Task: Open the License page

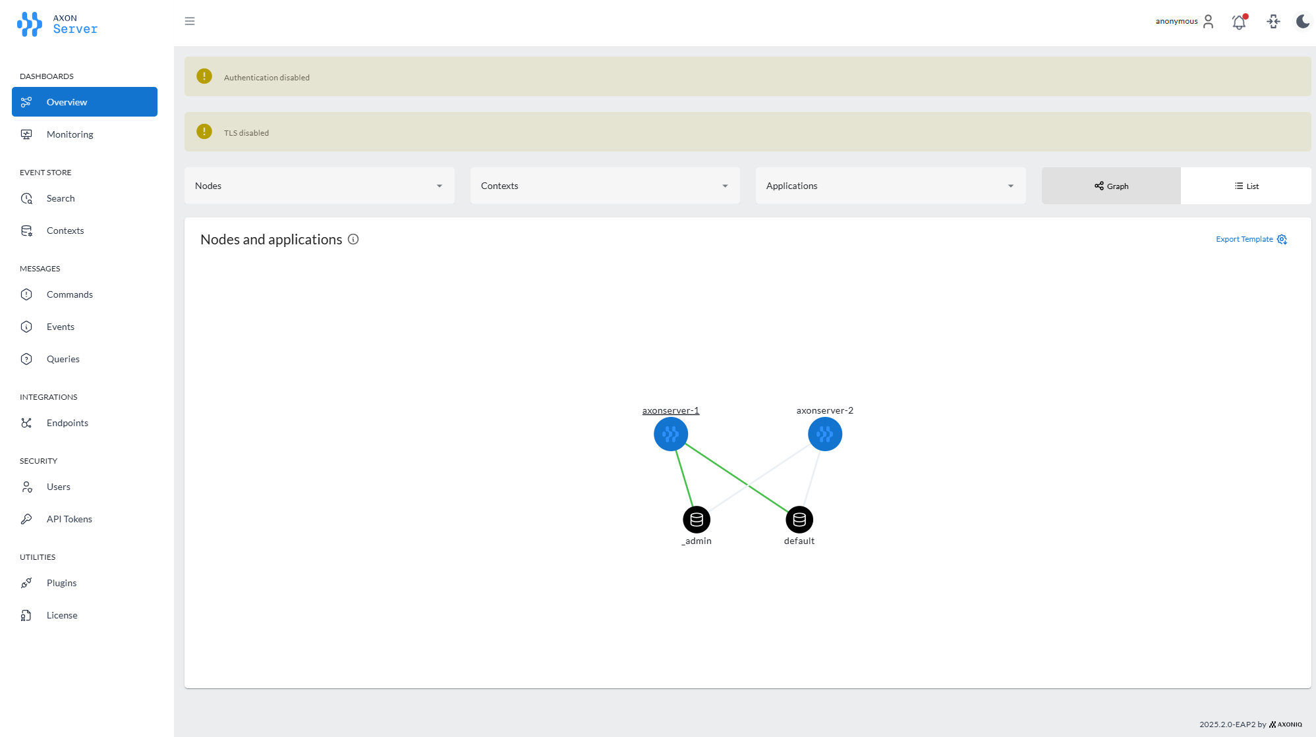Action: point(61,615)
